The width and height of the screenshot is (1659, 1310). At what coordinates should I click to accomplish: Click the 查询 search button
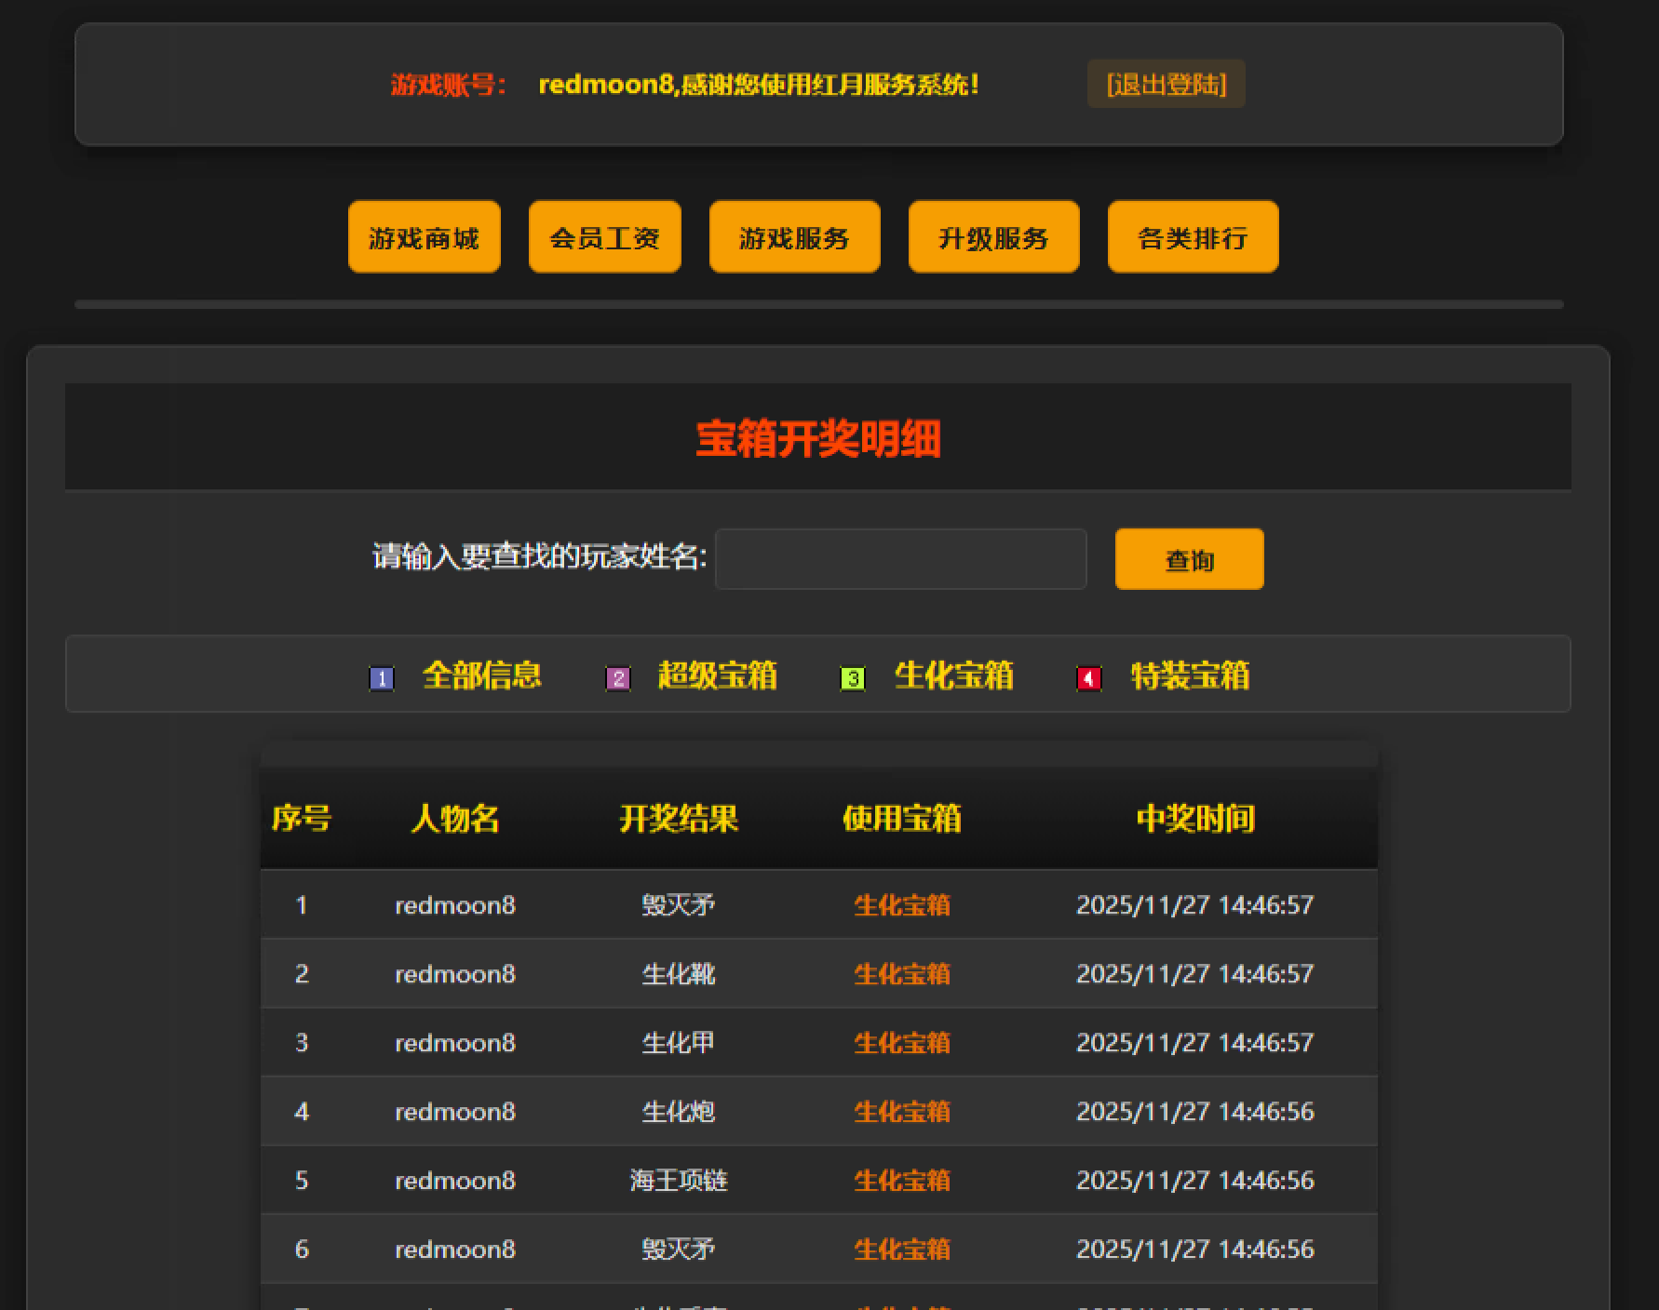(1189, 558)
